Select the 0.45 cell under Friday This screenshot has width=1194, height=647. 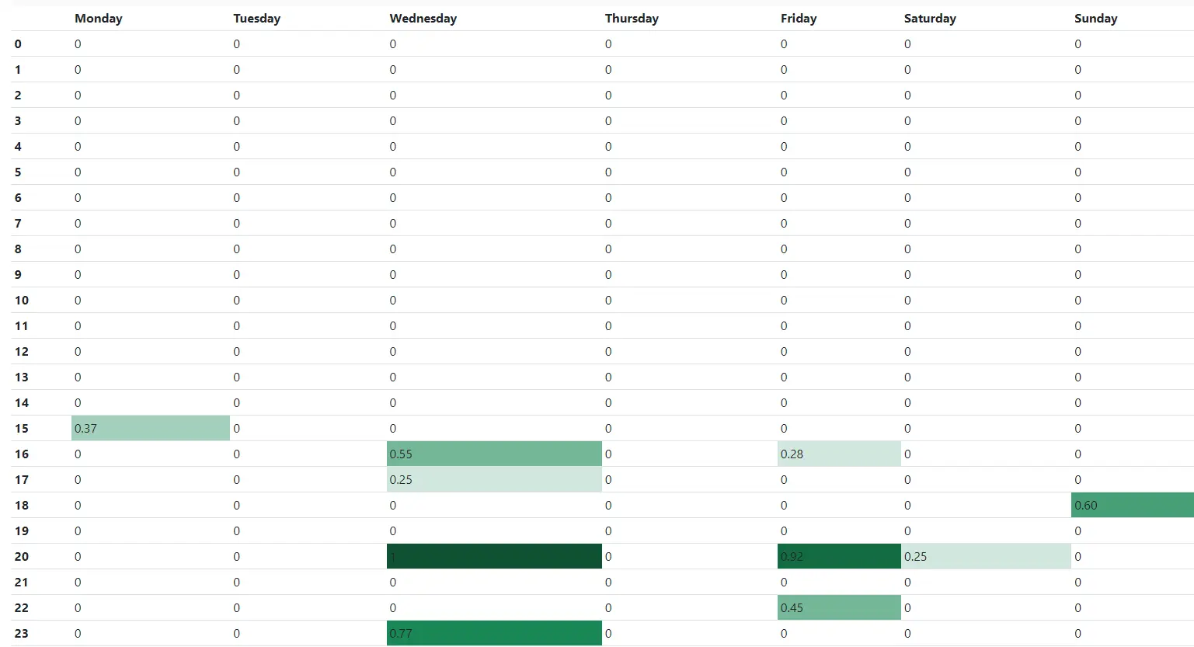[839, 607]
